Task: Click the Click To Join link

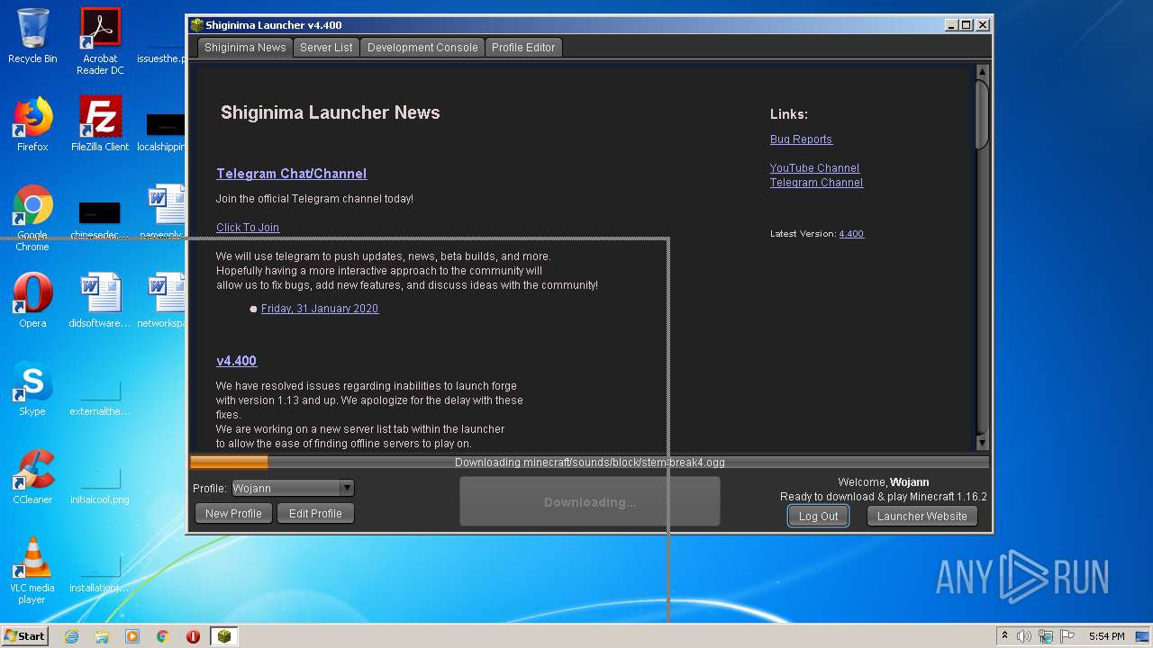Action: 248,228
